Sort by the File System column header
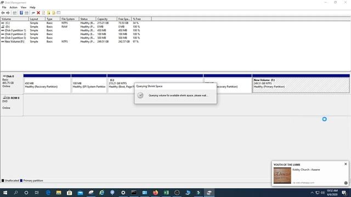The image size is (351, 197). 70,19
